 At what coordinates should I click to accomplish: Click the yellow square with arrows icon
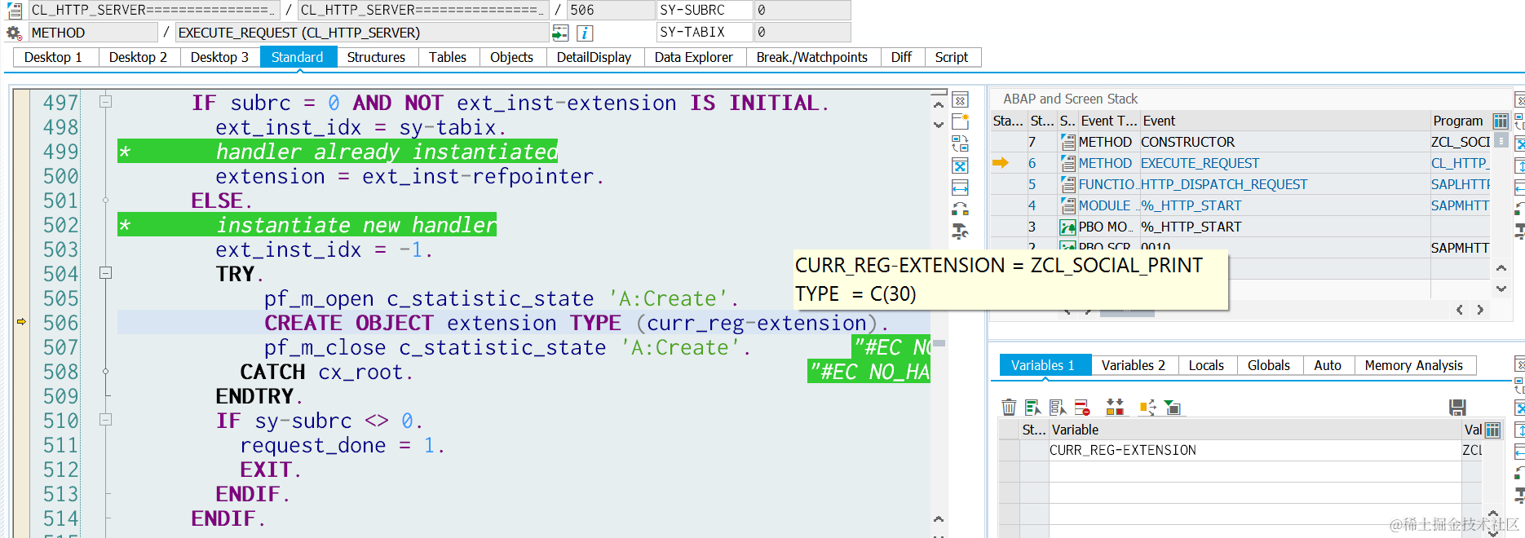click(x=1147, y=407)
